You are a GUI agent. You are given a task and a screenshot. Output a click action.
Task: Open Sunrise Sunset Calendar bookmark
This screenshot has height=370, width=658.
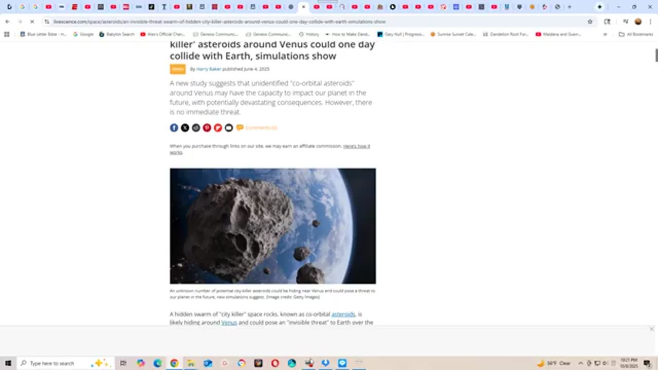point(453,34)
